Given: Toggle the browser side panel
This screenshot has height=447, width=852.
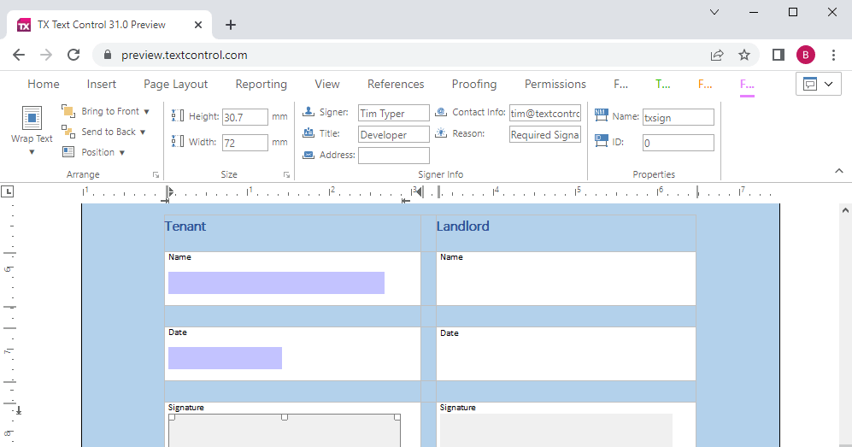Looking at the screenshot, I should [x=778, y=55].
